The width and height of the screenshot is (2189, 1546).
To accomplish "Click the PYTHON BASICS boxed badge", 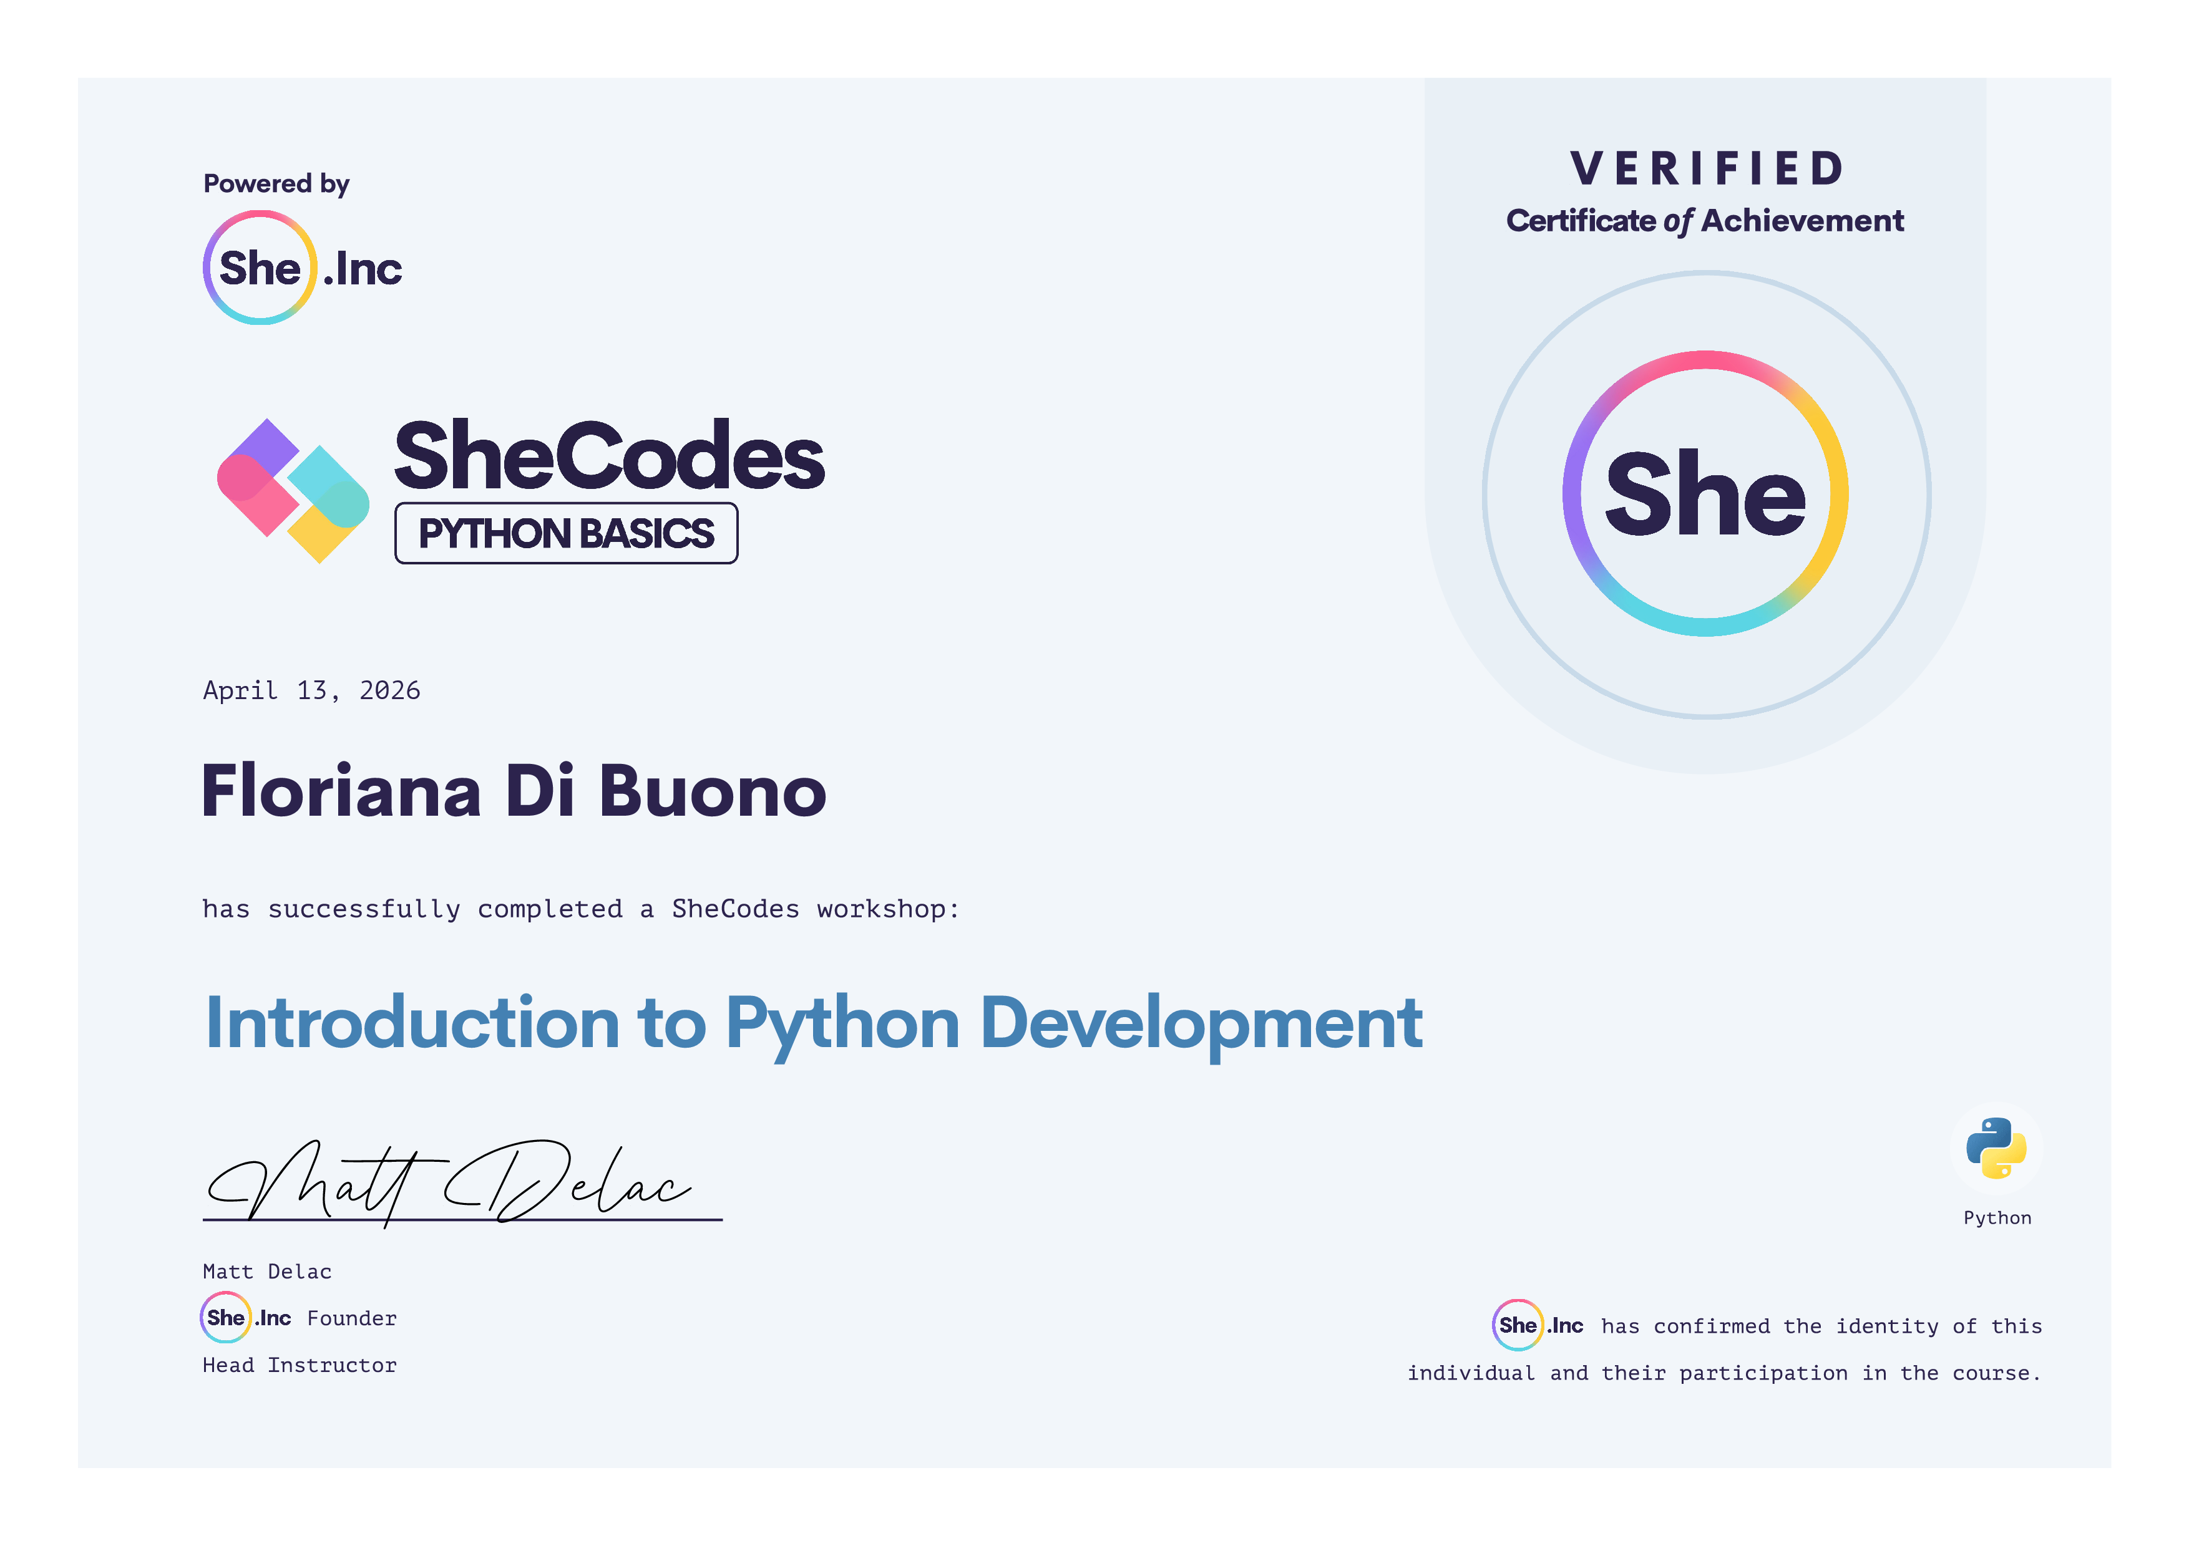I will (565, 533).
